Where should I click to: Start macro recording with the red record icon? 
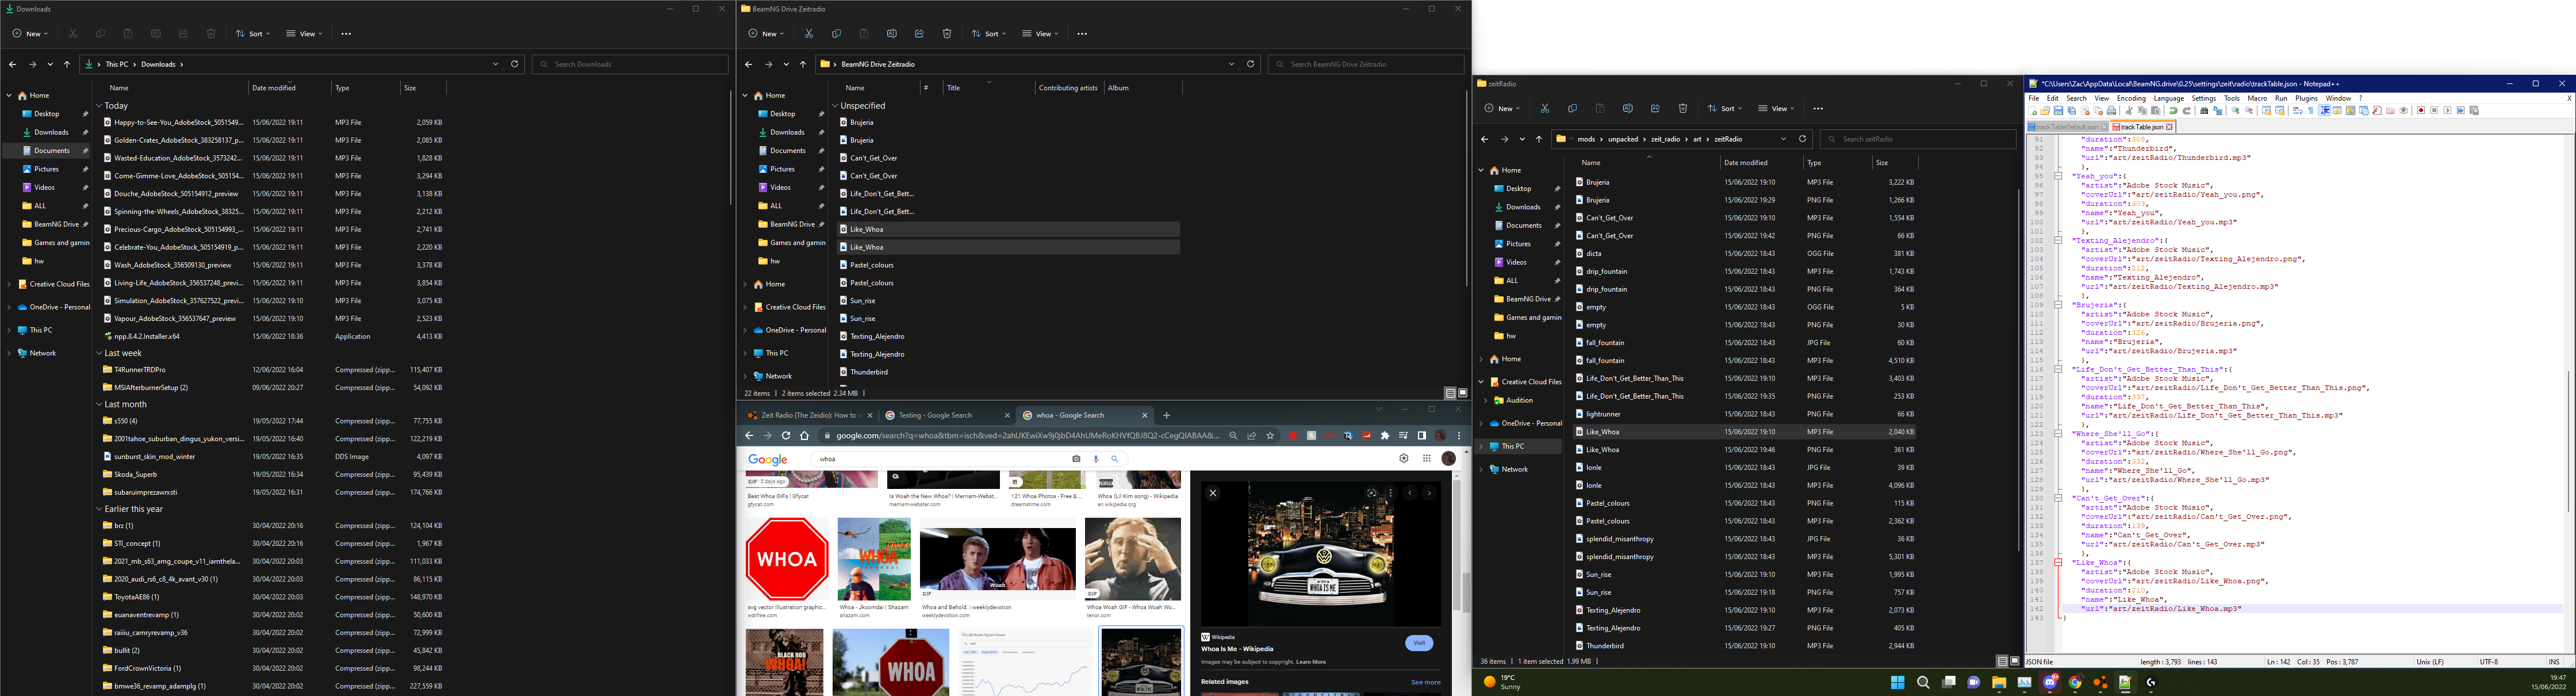point(2421,111)
